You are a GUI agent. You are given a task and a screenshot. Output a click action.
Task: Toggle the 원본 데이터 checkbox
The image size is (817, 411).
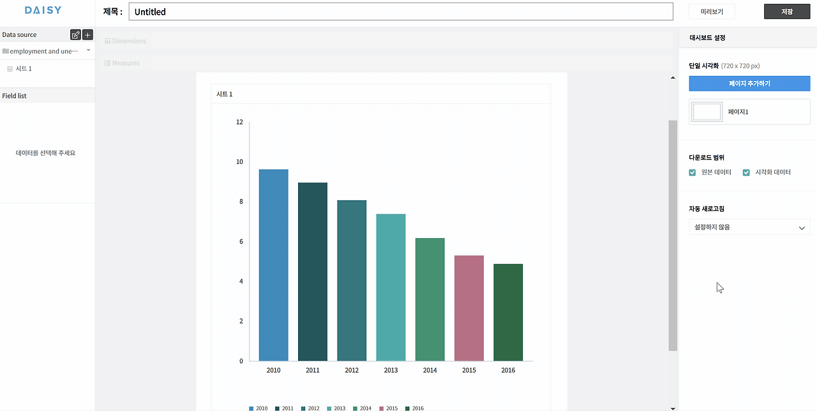point(693,172)
